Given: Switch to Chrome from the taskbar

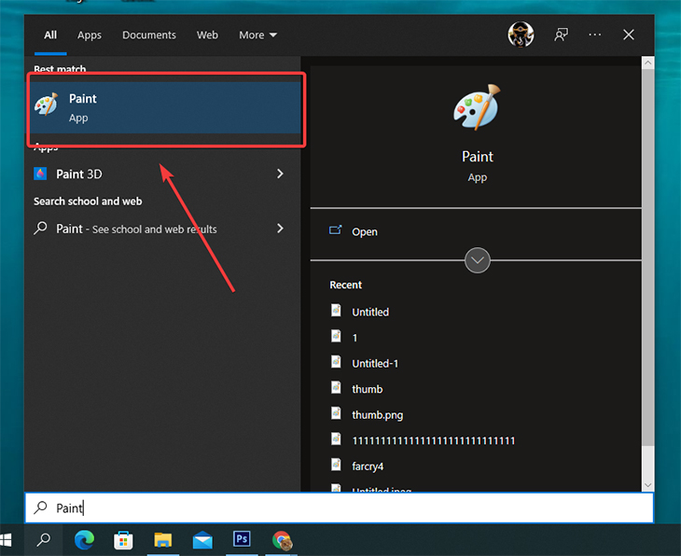Looking at the screenshot, I should point(282,540).
